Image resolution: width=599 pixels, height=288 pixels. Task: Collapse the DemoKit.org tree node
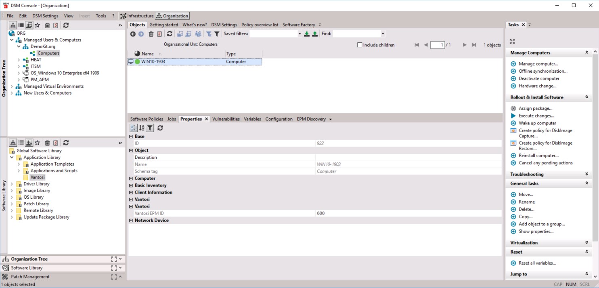pos(18,46)
